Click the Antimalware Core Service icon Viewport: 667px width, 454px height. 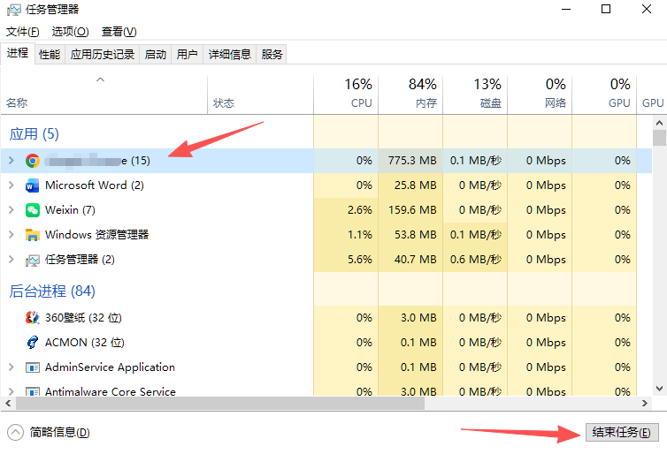click(33, 391)
